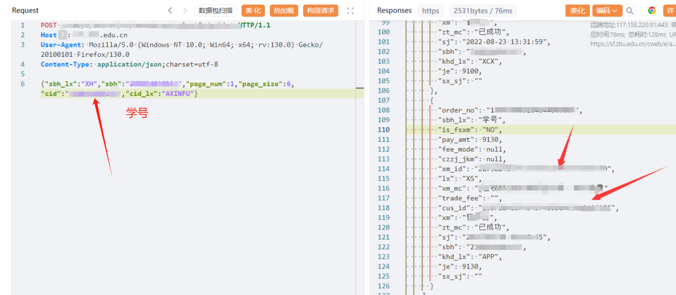676x295 pixels.
Task: Click the 数据包扫描 button
Action: tap(215, 11)
